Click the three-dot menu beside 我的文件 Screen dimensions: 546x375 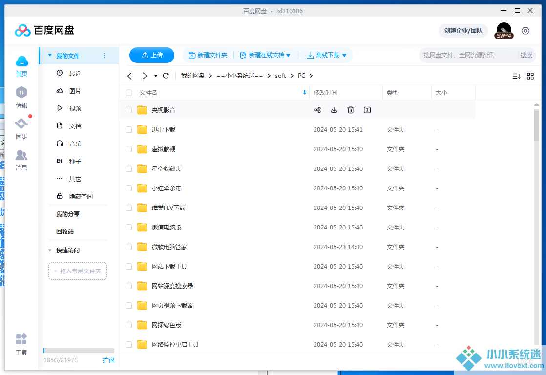point(104,56)
